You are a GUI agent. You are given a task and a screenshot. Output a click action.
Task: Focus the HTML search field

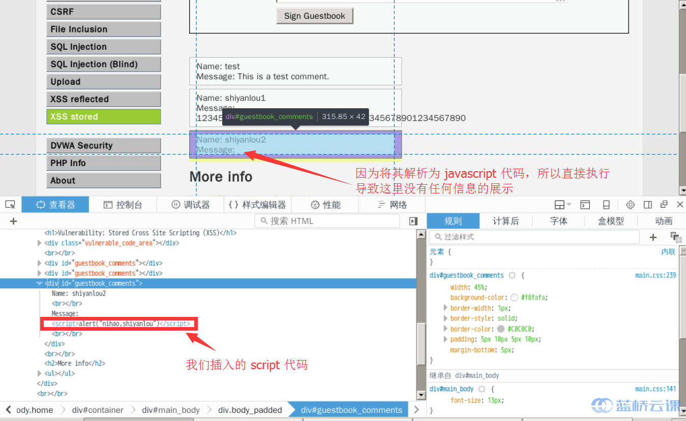tap(327, 221)
